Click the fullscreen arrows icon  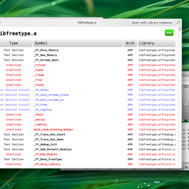tap(178, 23)
